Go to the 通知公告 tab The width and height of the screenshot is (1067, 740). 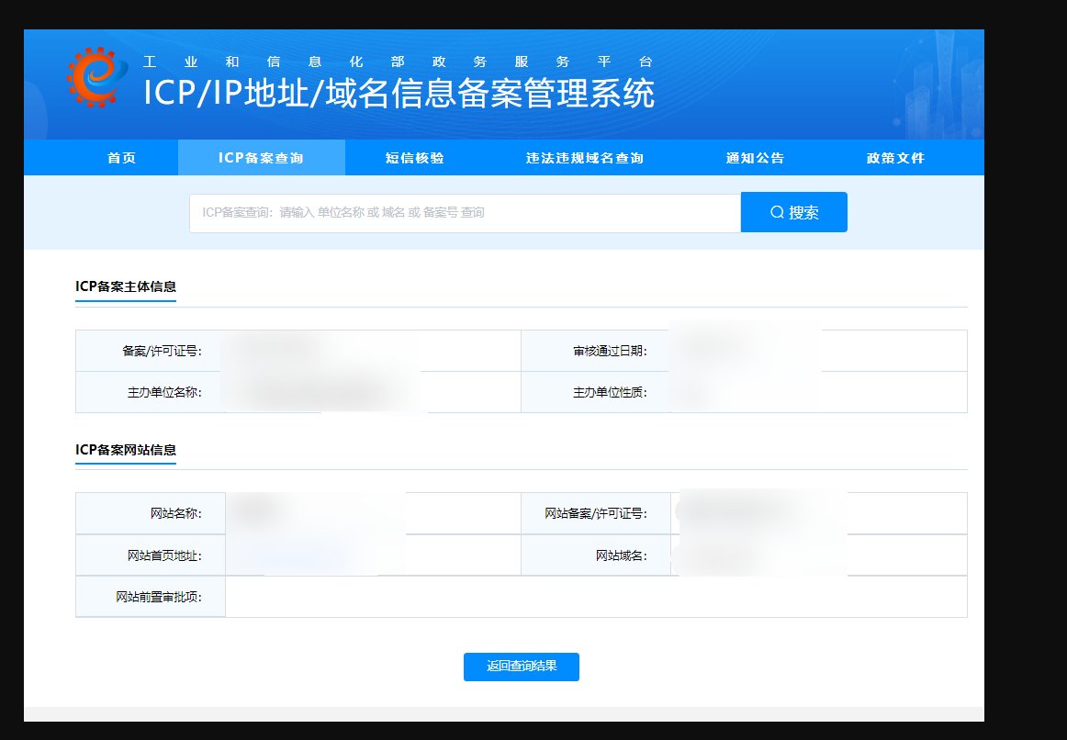tap(755, 158)
